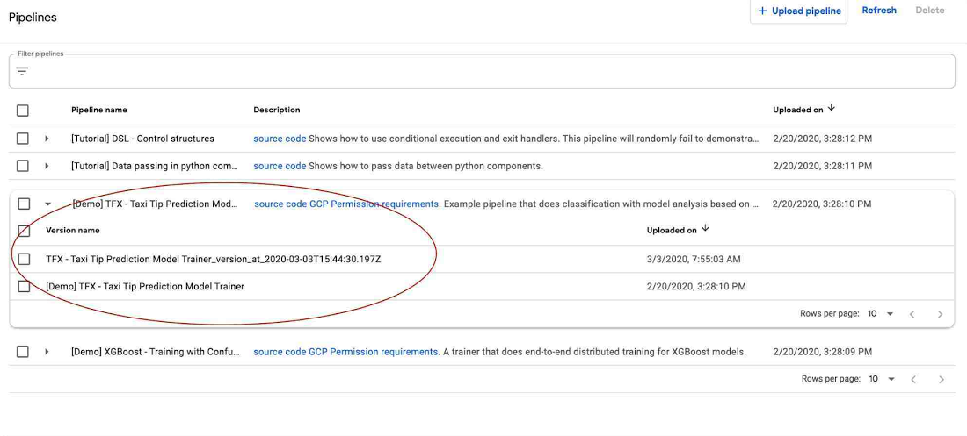This screenshot has height=436, width=967.
Task: Open source code link in TFX Taxi row
Action: click(280, 204)
